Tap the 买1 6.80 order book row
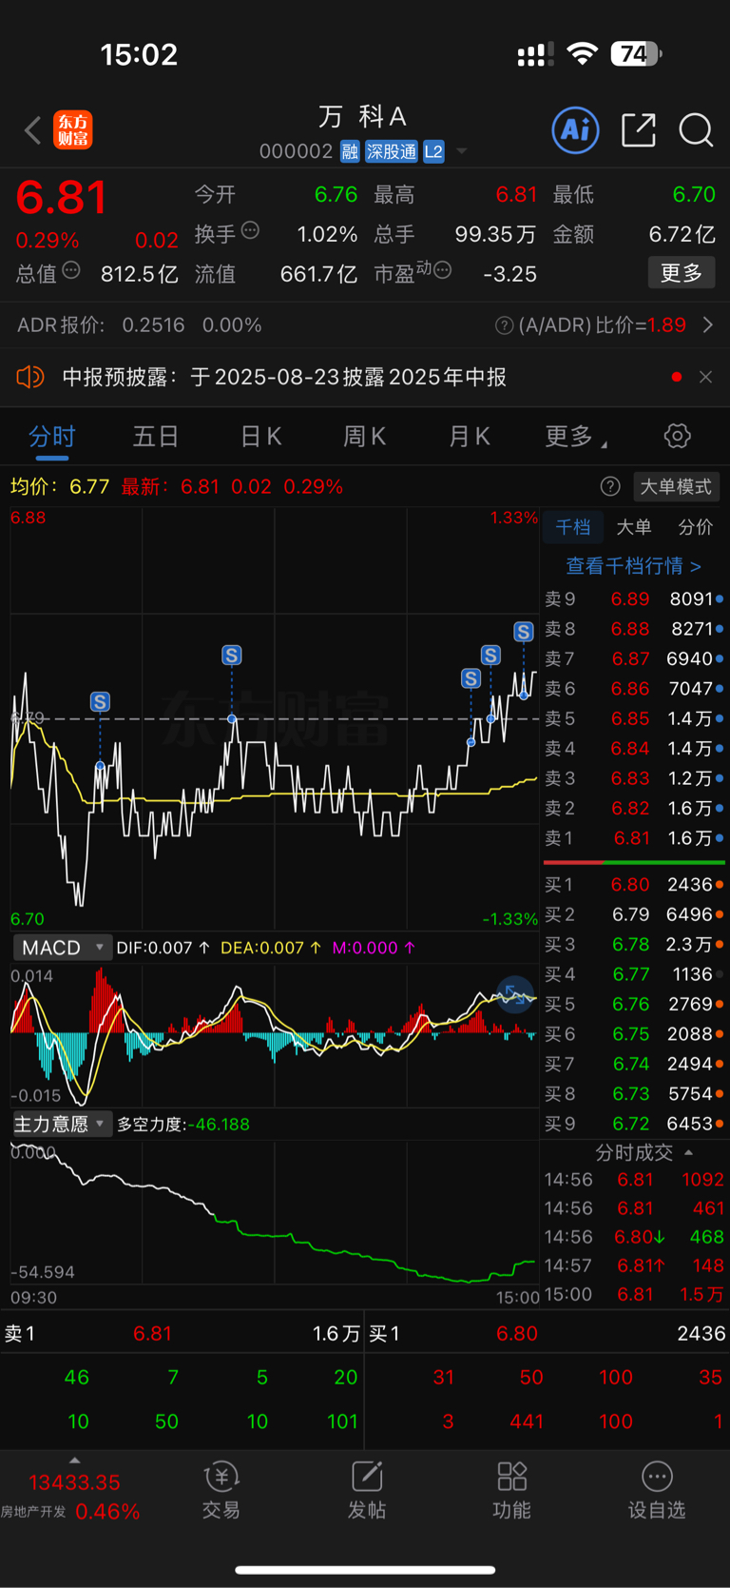The height and width of the screenshot is (1588, 730). [634, 885]
